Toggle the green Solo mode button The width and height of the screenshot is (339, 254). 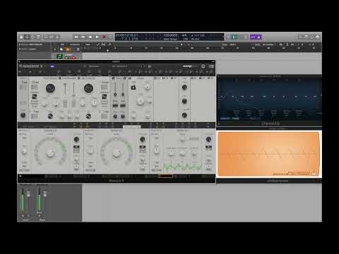click(234, 37)
